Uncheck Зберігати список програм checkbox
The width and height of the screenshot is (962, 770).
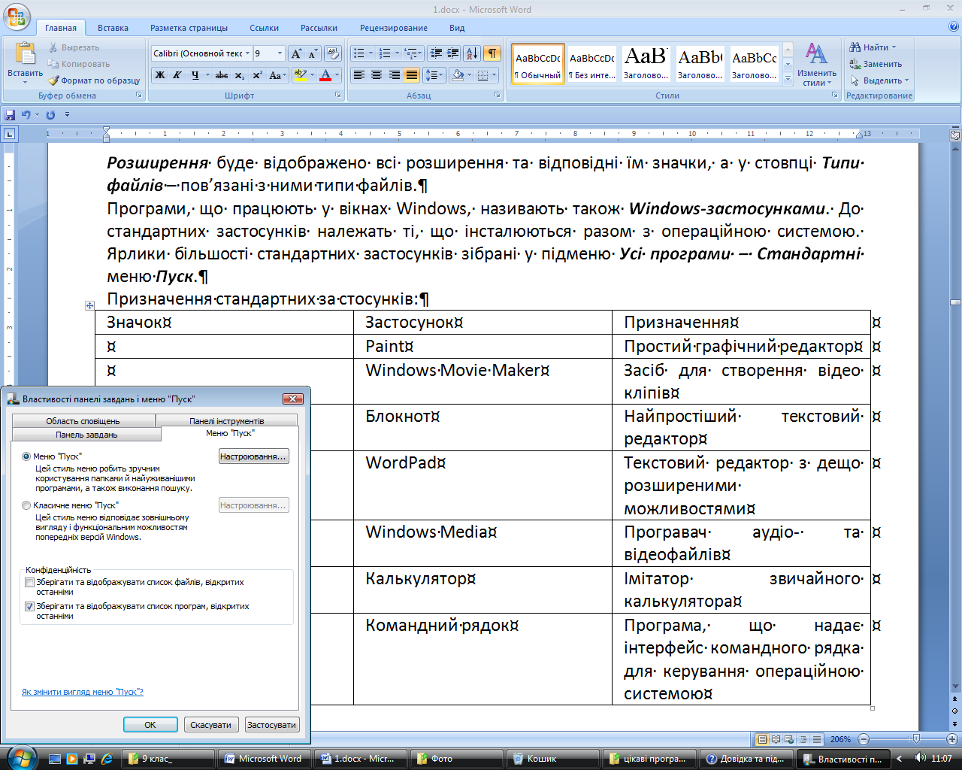pyautogui.click(x=30, y=607)
